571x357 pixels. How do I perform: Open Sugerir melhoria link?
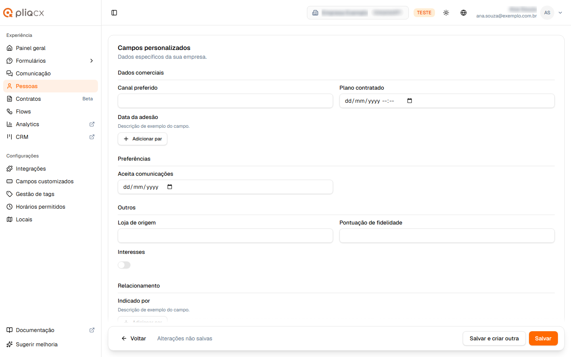(50, 344)
